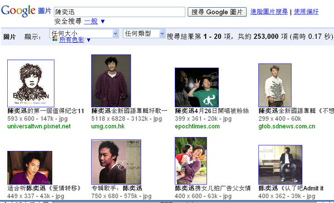Expand the SafeSearch arrow next to 一般
This screenshot has width=334, height=203.
point(102,22)
